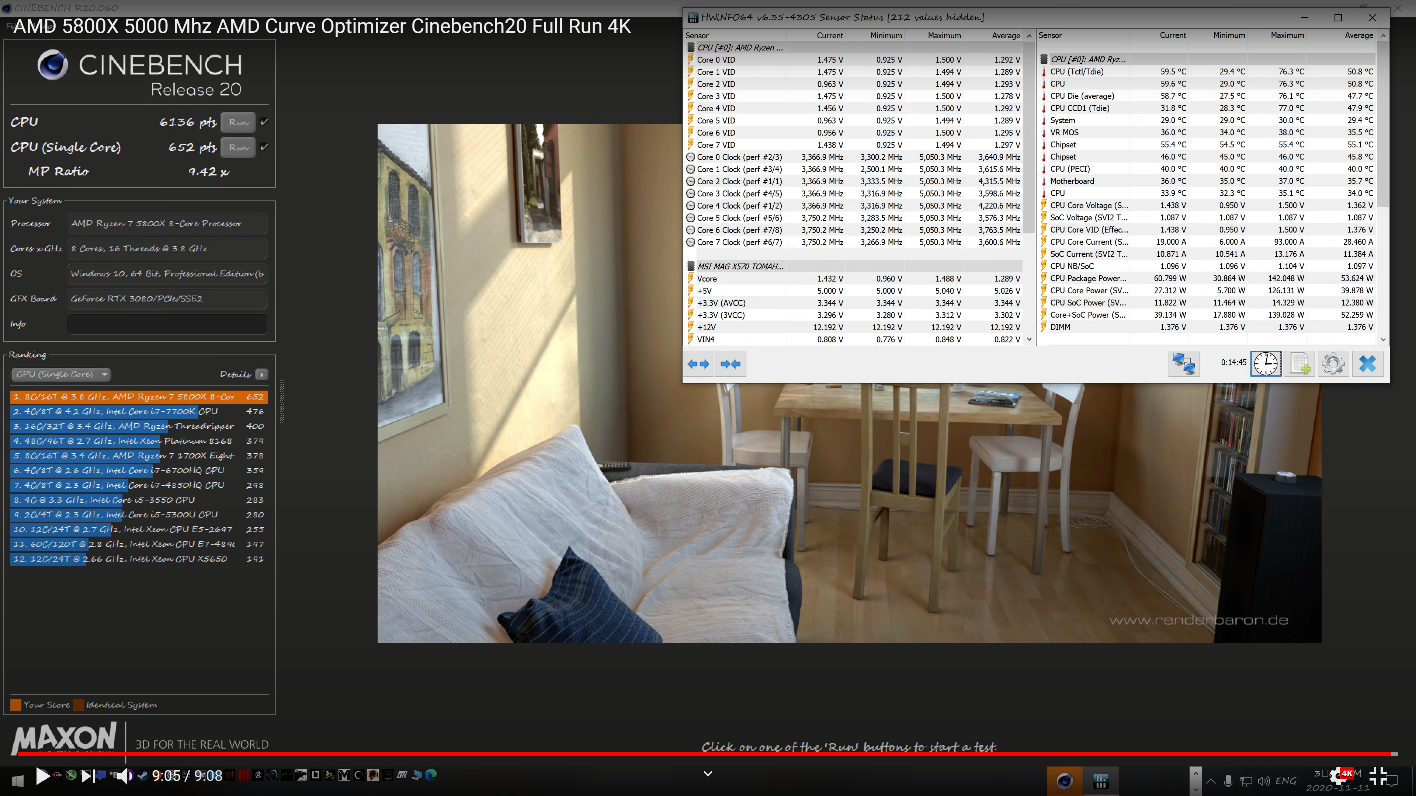The width and height of the screenshot is (1416, 796).
Task: Click the blue X close sensors icon
Action: 1367,364
